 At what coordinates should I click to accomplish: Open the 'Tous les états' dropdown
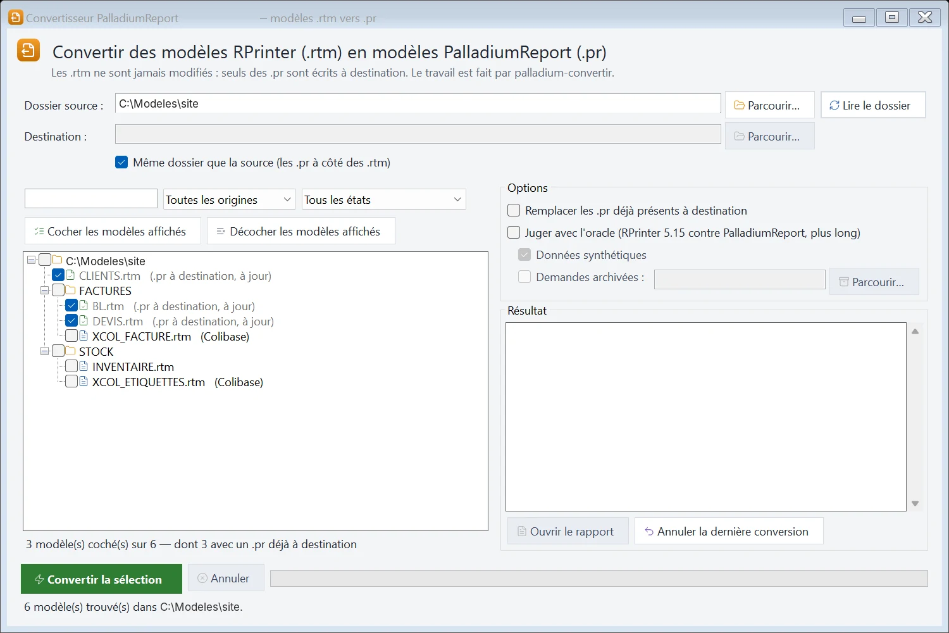(x=384, y=199)
